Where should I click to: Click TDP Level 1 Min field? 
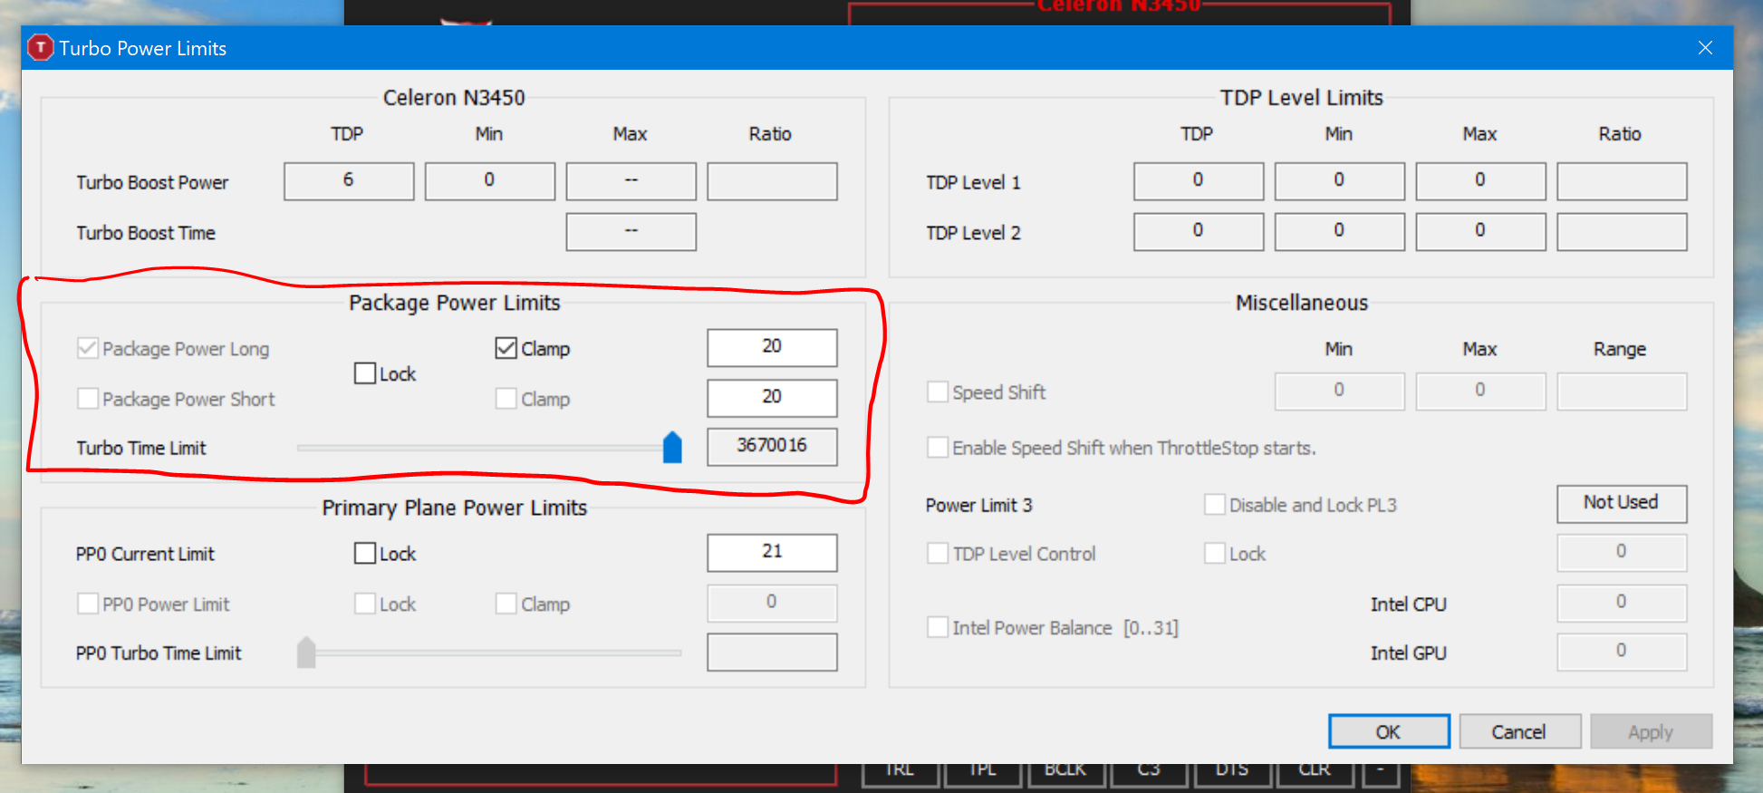click(1340, 181)
